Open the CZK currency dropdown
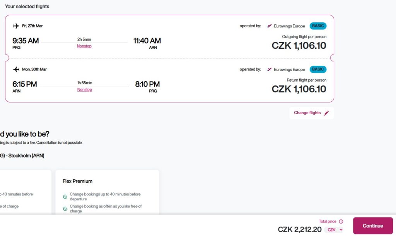Viewport: 396px width, 236px height. pyautogui.click(x=335, y=230)
